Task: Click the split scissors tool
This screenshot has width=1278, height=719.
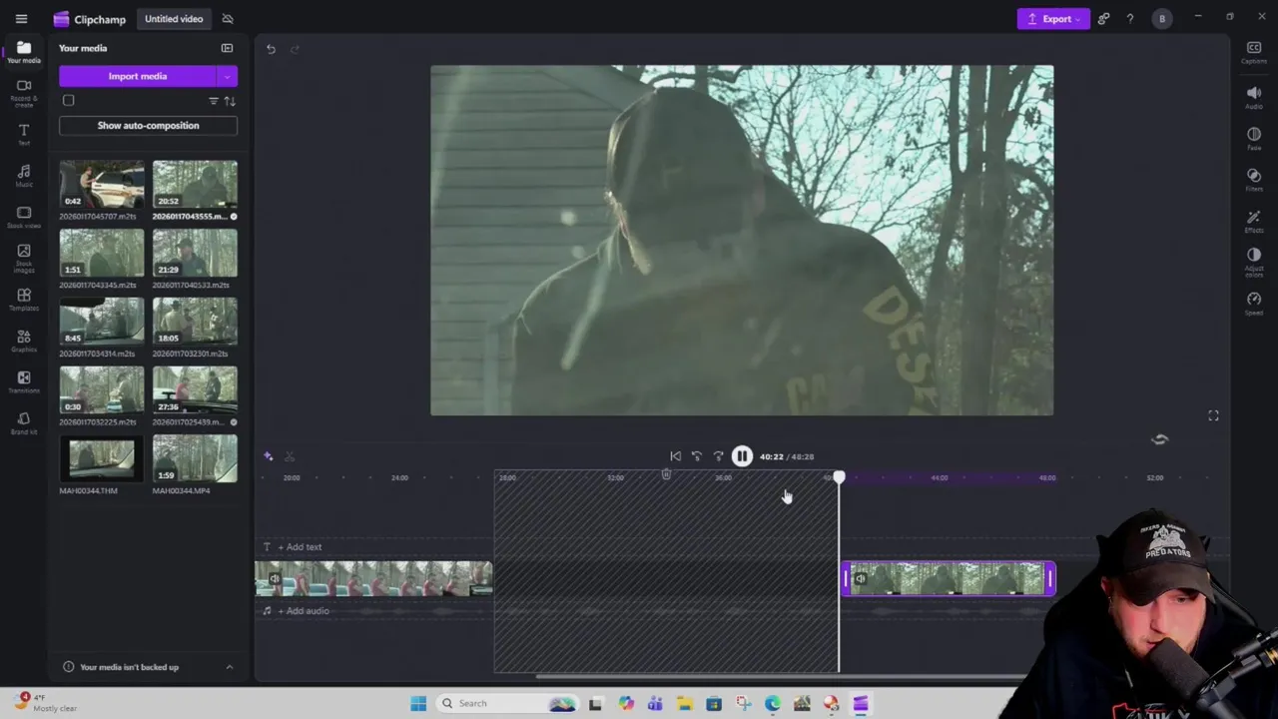Action: coord(290,456)
